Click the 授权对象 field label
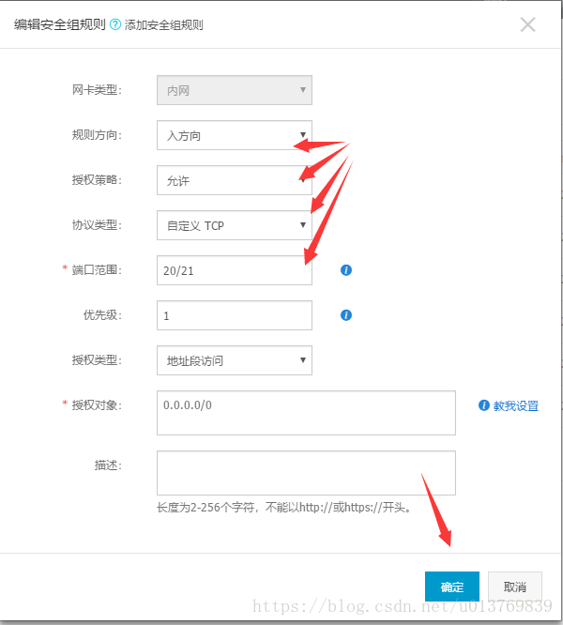 coord(97,405)
